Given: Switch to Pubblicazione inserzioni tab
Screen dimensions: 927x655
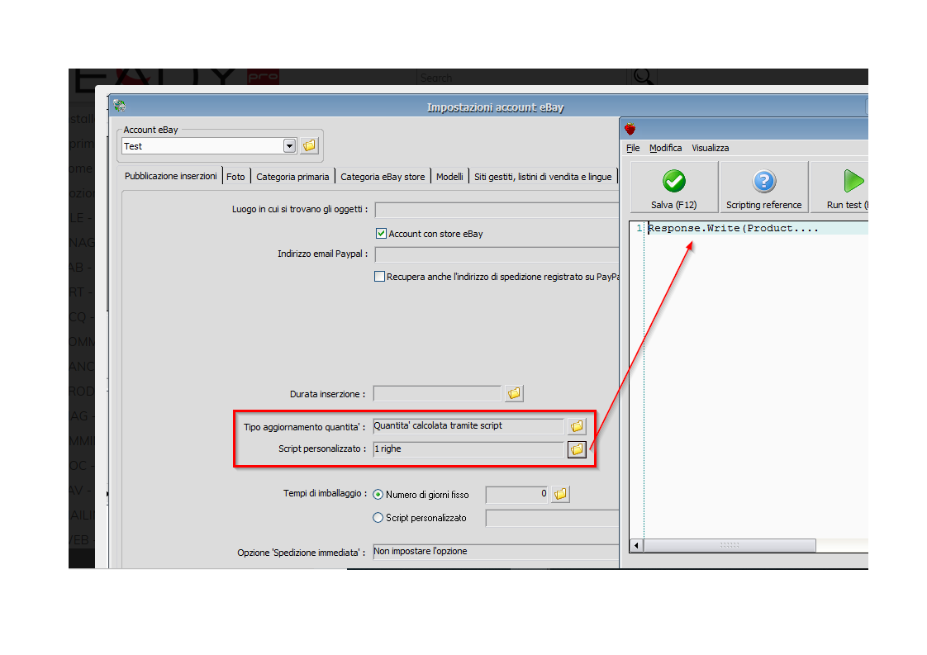Looking at the screenshot, I should [x=170, y=176].
